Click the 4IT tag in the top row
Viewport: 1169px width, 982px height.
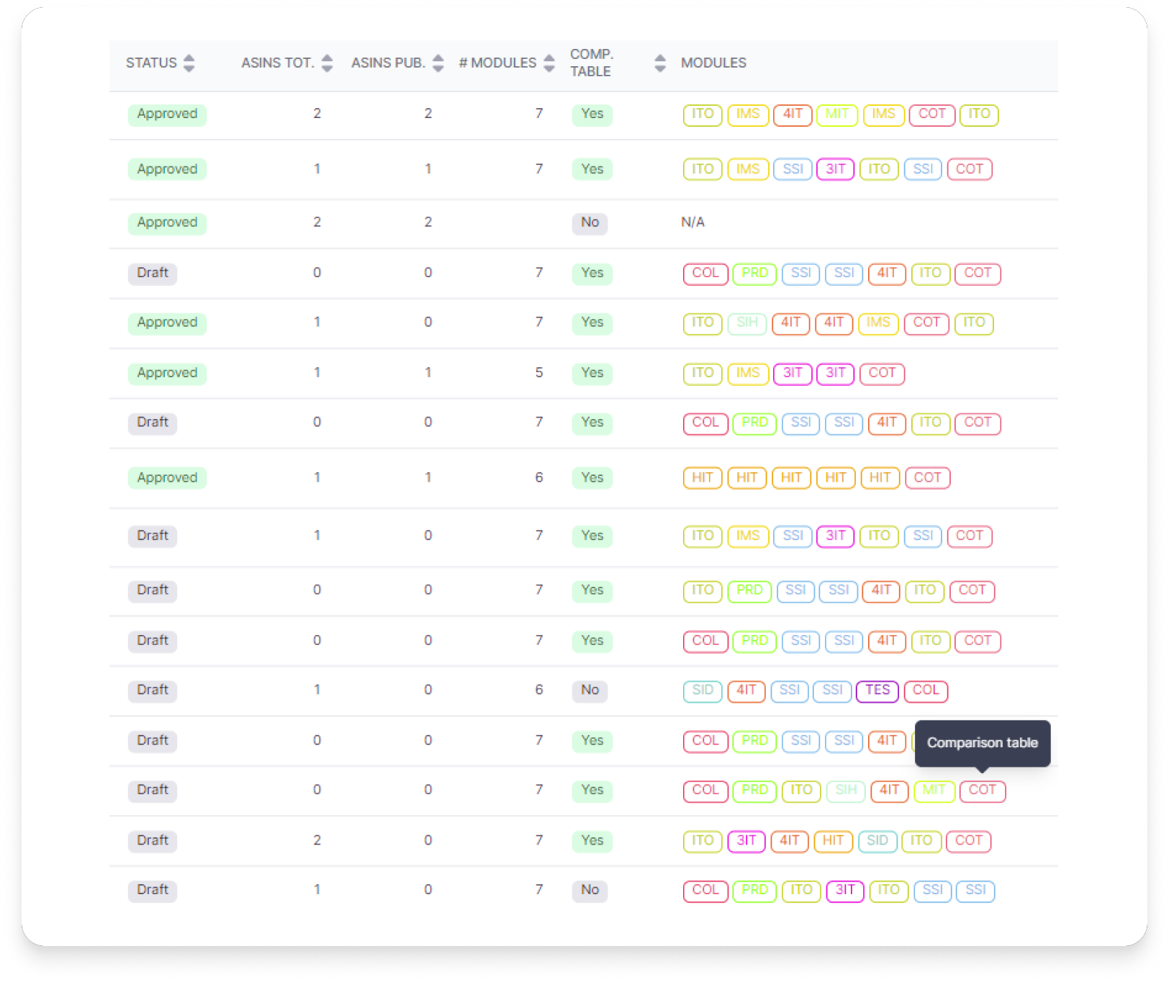pyautogui.click(x=793, y=114)
